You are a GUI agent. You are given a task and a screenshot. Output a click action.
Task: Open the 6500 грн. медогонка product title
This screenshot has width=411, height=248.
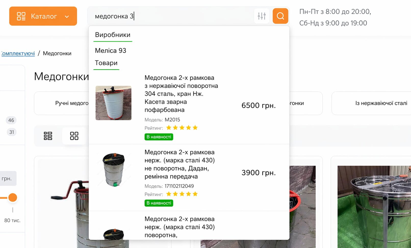[x=181, y=94]
